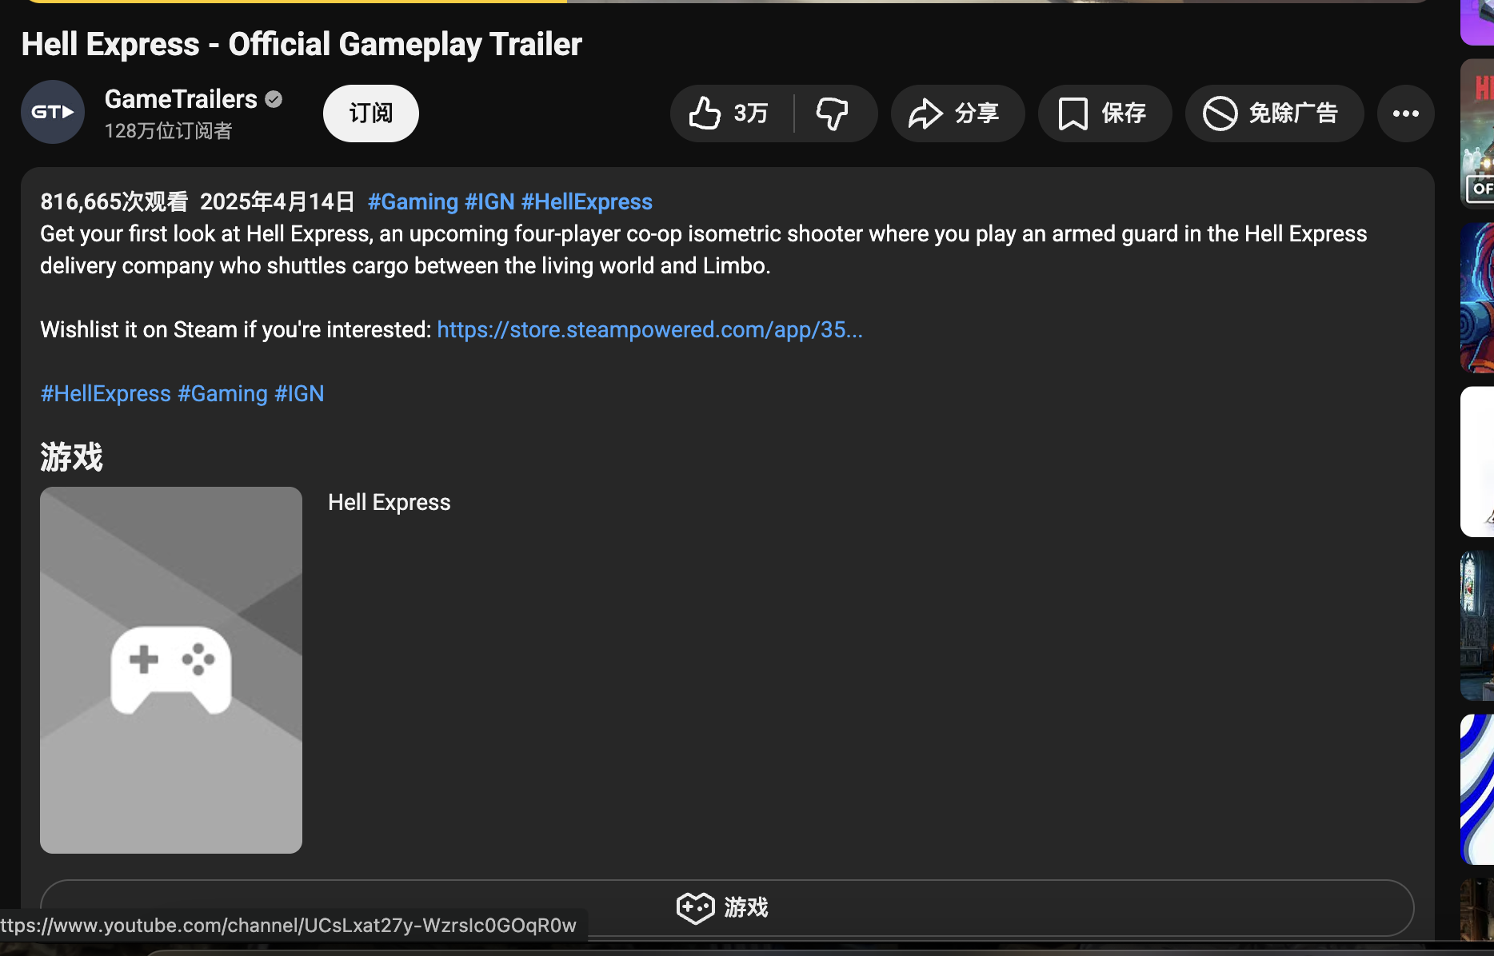1494x956 pixels.
Task: Click the bottom #HellExpress hashtag
Action: pyautogui.click(x=106, y=393)
